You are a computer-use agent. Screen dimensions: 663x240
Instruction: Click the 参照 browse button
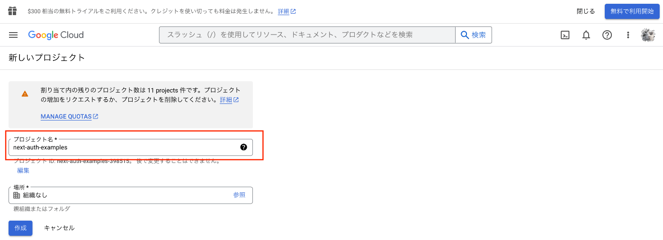239,195
